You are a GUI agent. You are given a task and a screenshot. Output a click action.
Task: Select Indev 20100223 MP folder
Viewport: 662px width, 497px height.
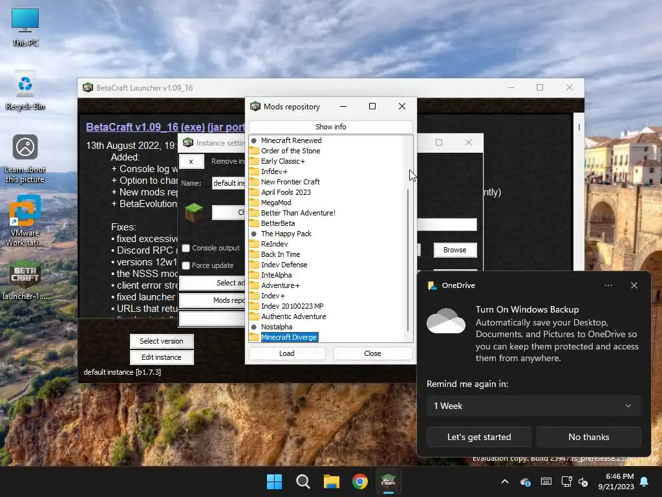[292, 306]
